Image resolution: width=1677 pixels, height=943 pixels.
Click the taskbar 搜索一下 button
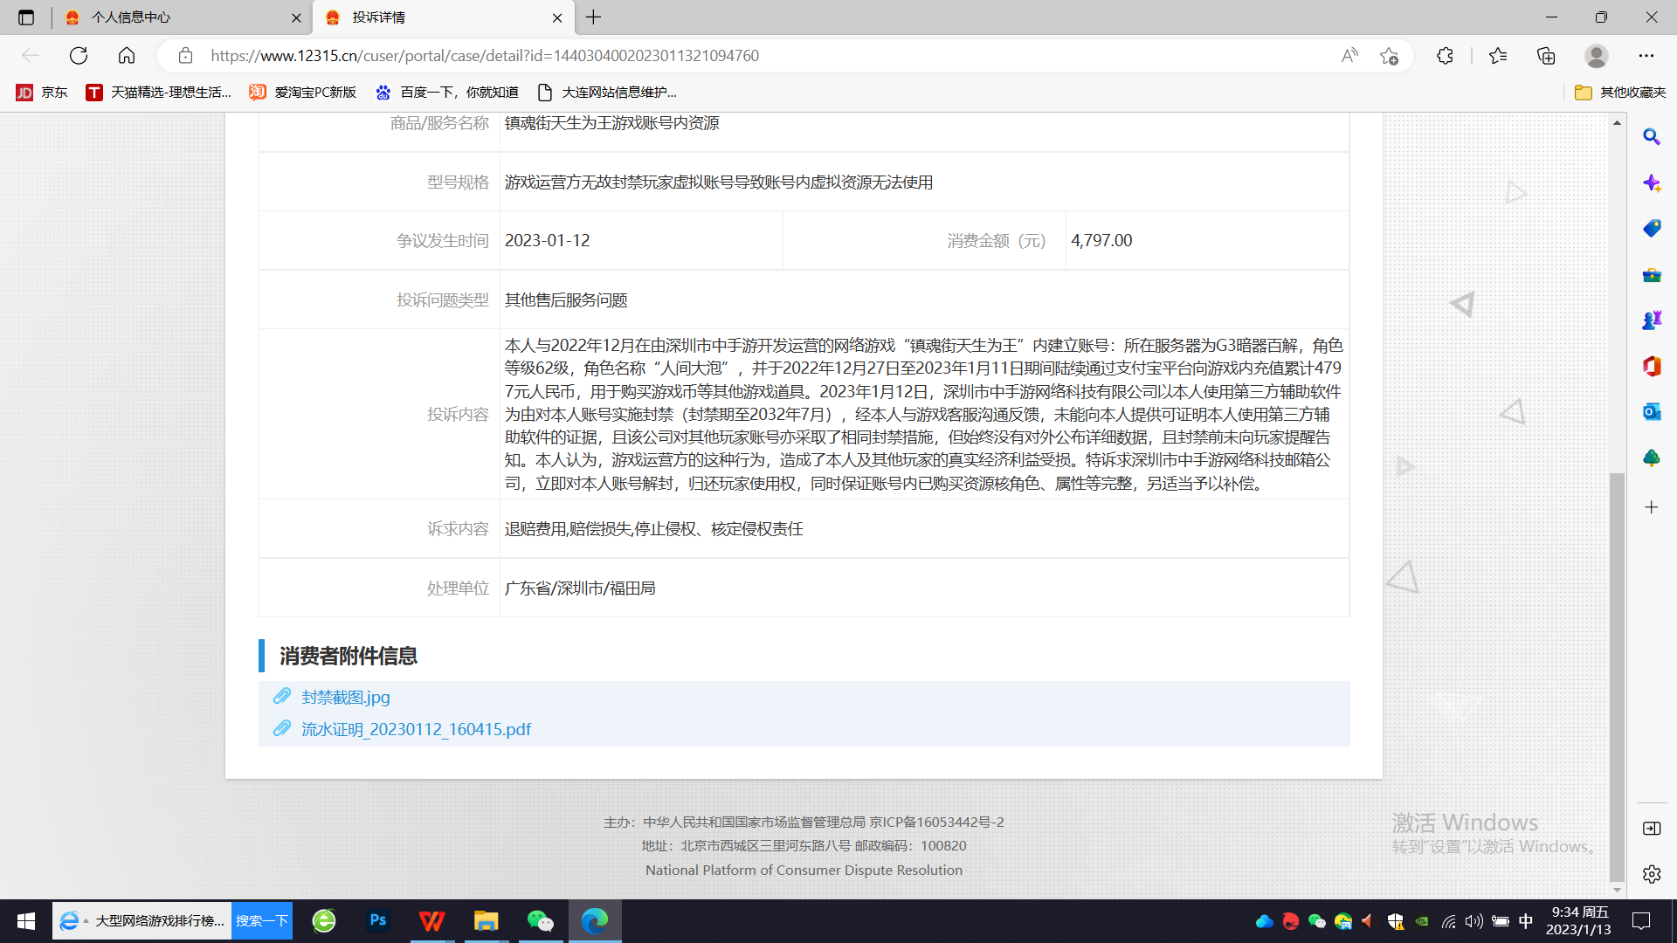pos(262,921)
